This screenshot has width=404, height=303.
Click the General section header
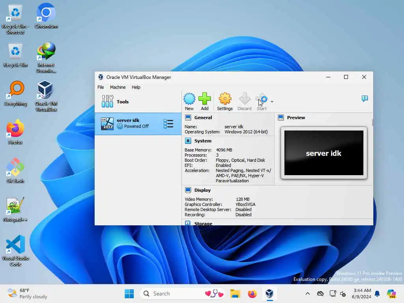pos(203,118)
